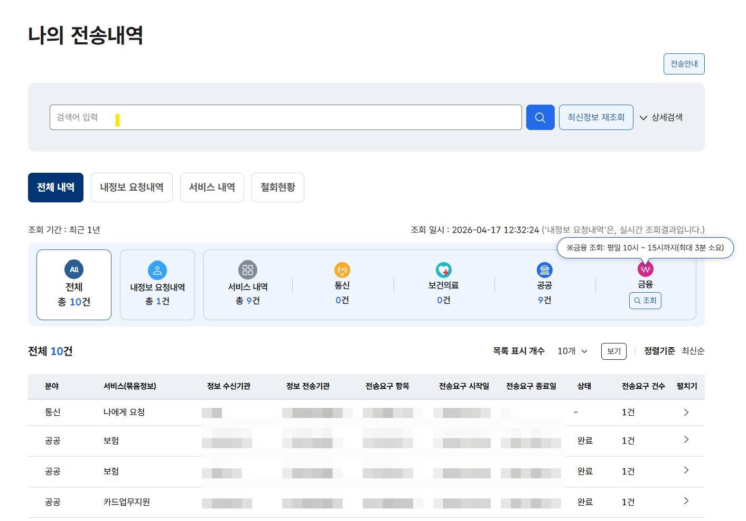Click the 정보 수신기관 column header
The width and height of the screenshot is (746, 521).
[x=228, y=386]
